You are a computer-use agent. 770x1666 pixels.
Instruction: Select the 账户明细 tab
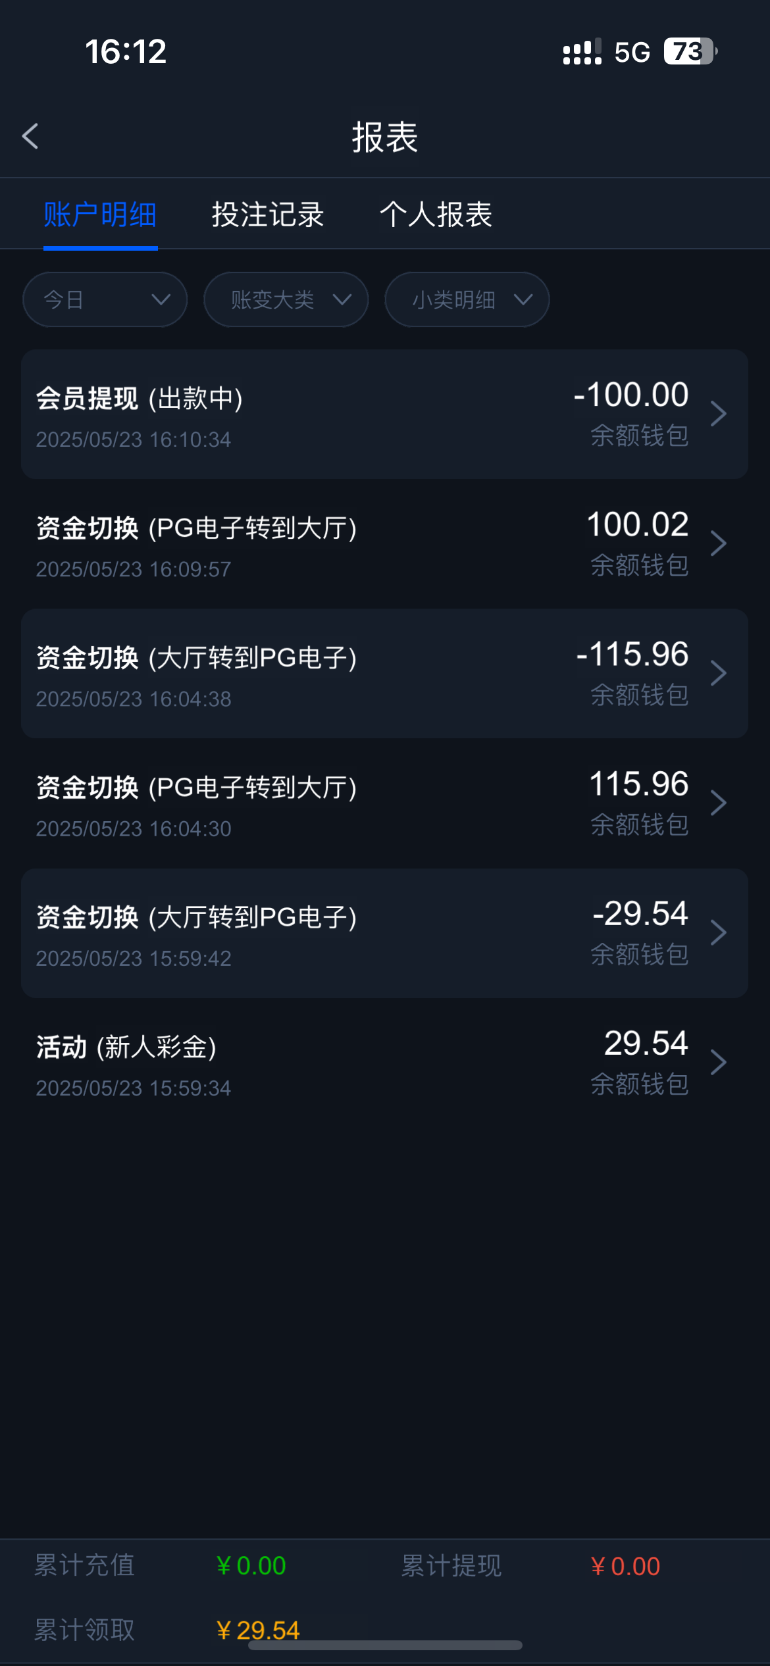[x=100, y=215]
